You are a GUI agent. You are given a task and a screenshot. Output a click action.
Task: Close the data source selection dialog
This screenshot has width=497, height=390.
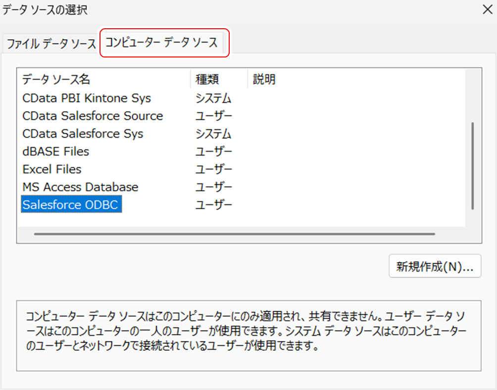[488, 9]
